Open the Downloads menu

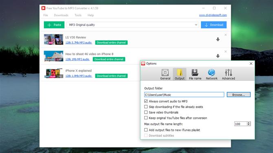(61, 15)
